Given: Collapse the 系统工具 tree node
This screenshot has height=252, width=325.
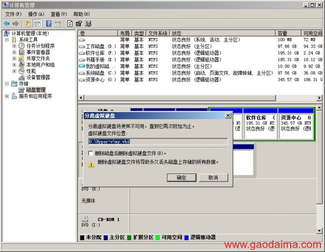Looking at the screenshot, I should [x=7, y=39].
